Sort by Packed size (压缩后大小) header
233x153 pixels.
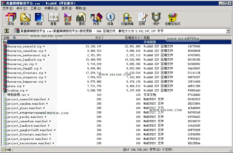(122, 38)
